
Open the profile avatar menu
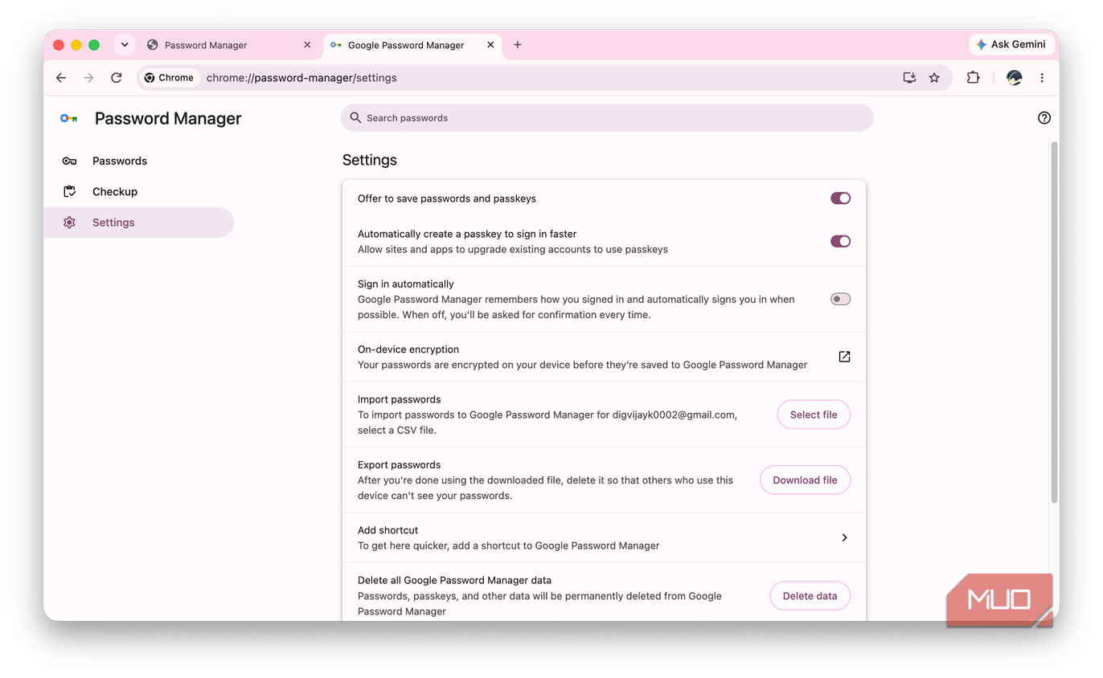point(1015,78)
